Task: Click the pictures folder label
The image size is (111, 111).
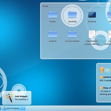Action: 53,41
